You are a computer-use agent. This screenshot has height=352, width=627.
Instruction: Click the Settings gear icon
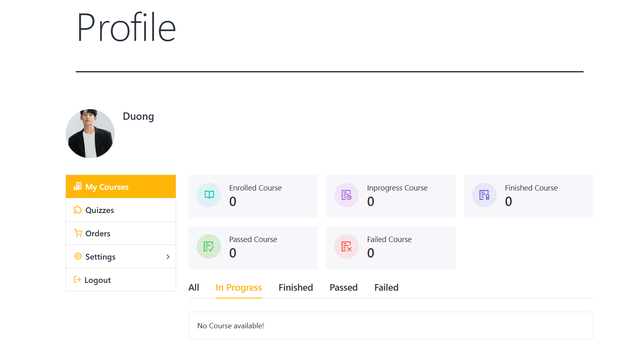pyautogui.click(x=78, y=256)
